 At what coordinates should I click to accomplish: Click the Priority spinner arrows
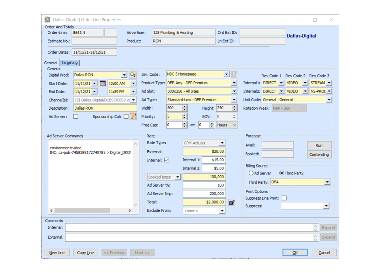click(x=184, y=117)
